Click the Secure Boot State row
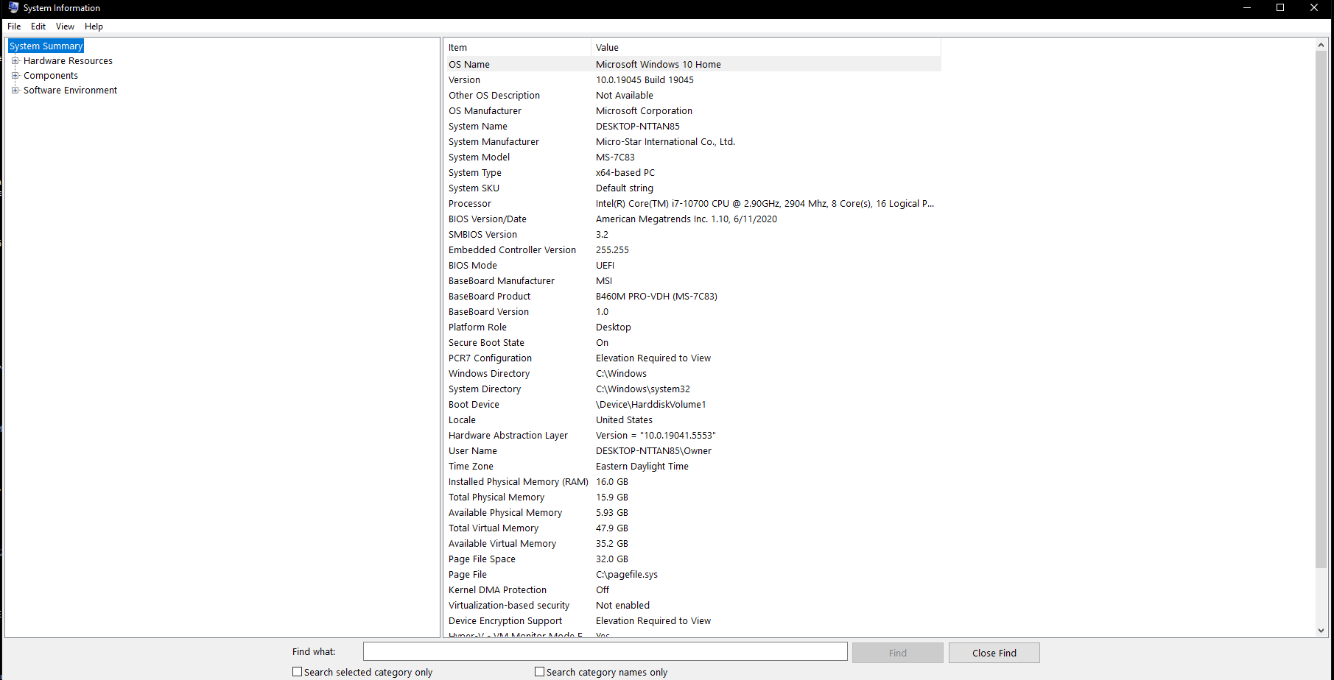This screenshot has width=1334, height=680. coord(694,342)
